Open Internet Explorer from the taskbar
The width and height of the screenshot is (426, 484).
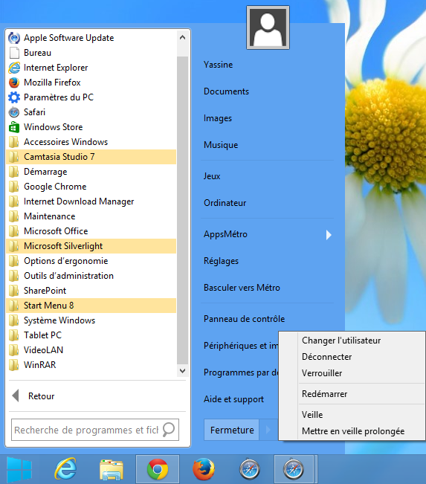point(65,469)
